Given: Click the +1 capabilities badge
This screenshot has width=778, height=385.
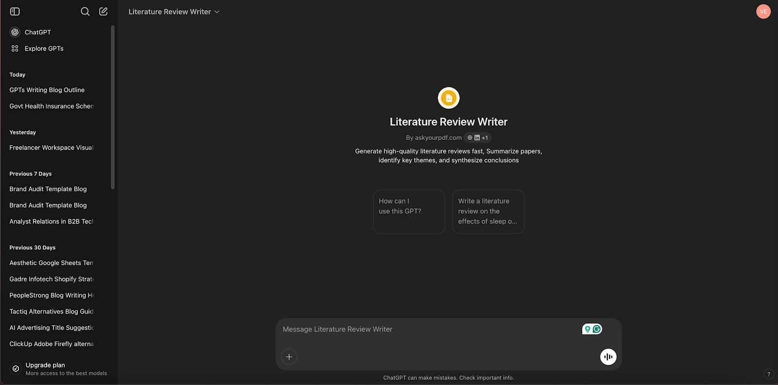Looking at the screenshot, I should coord(485,138).
